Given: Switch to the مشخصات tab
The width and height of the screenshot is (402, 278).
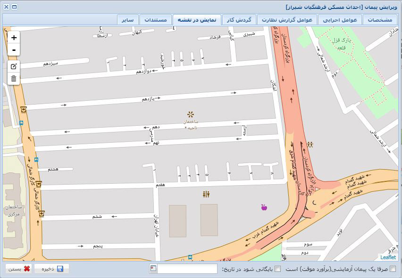Looking at the screenshot, I should click(x=380, y=20).
